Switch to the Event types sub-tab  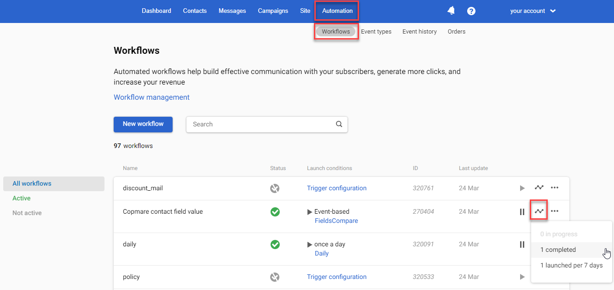click(x=376, y=32)
